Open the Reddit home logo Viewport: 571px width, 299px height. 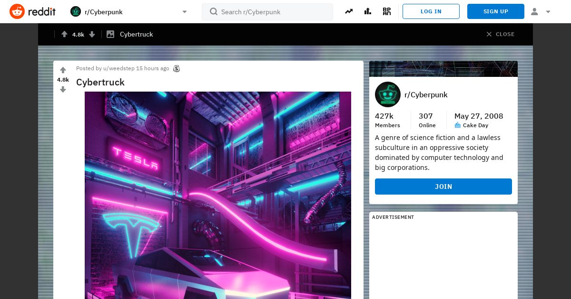32,11
